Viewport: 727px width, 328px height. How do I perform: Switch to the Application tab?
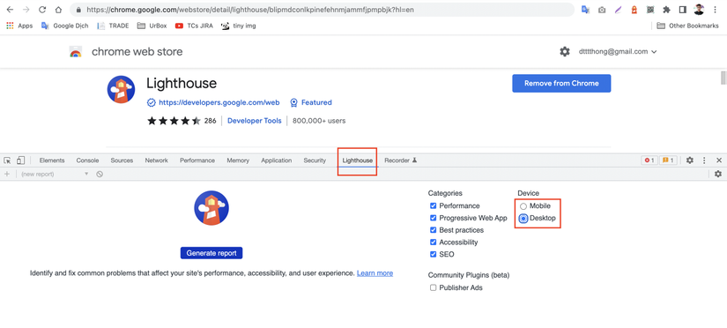pyautogui.click(x=277, y=160)
